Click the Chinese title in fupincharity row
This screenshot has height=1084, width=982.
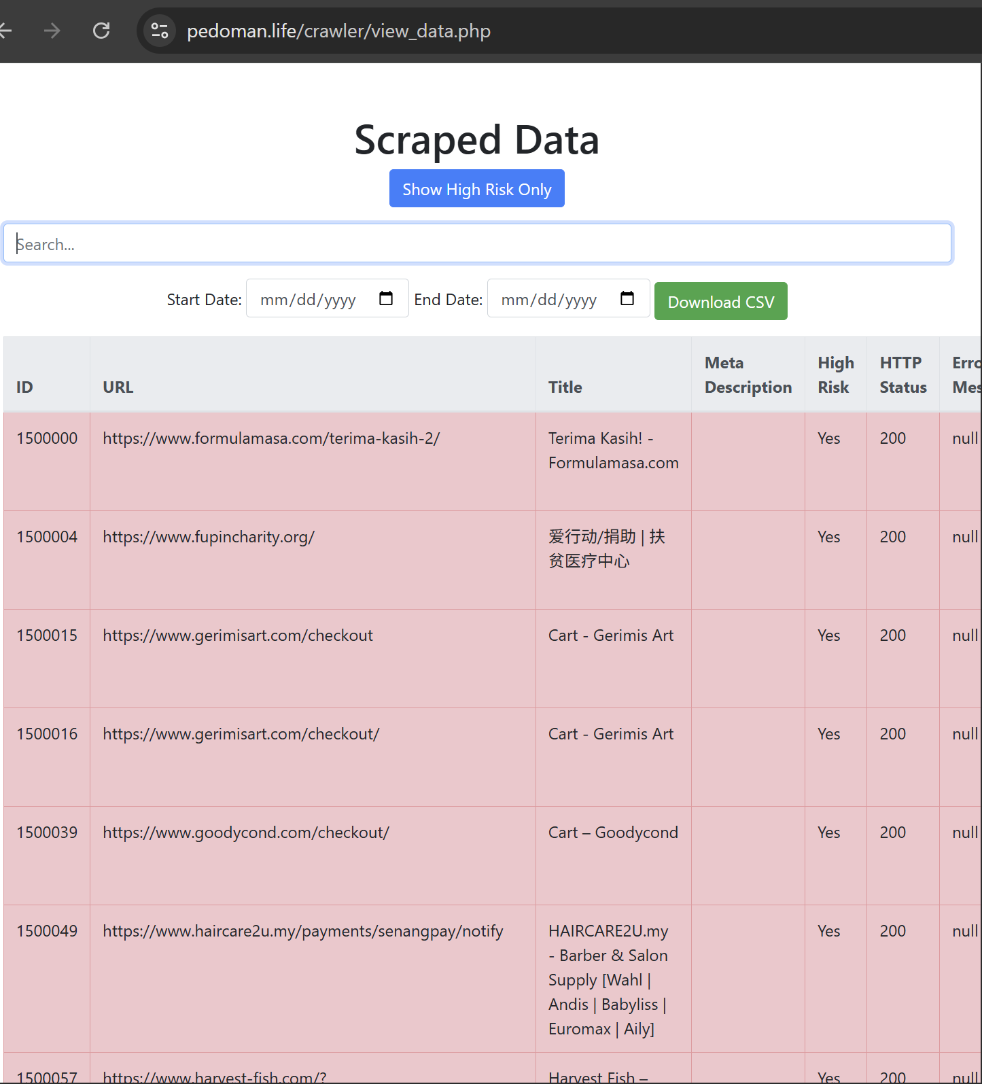607,548
